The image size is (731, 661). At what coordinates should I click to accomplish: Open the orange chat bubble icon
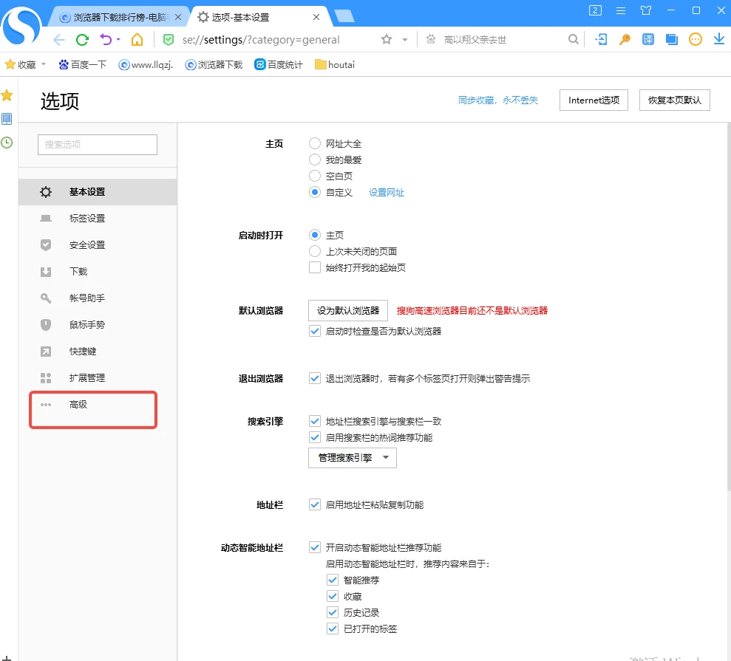tap(695, 40)
